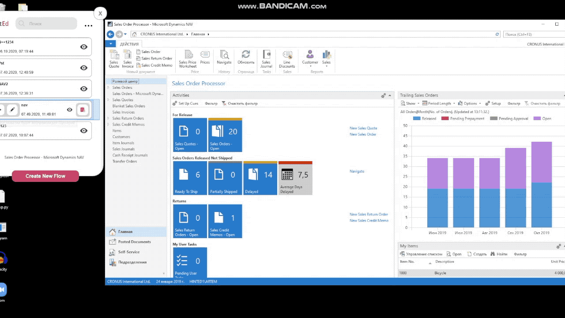Open Sales Price Worksheet from ribbon
Image resolution: width=565 pixels, height=318 pixels.
188,59
